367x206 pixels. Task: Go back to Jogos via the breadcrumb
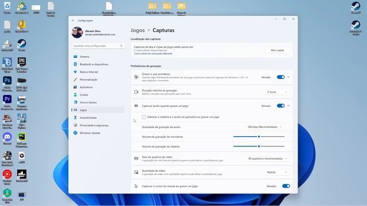coord(138,30)
